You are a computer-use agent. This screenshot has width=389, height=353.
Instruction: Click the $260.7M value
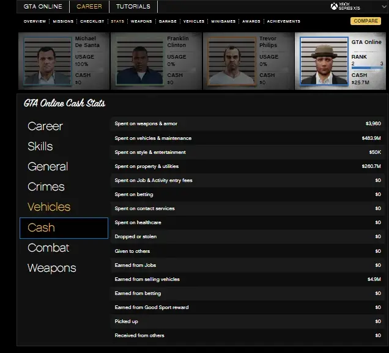tap(371, 166)
